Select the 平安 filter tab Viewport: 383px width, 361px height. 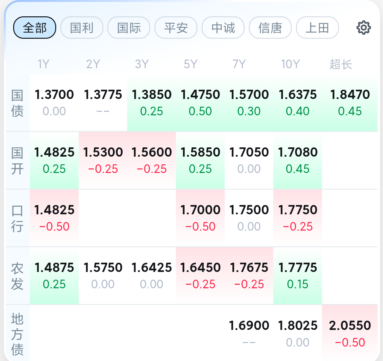[x=176, y=28]
